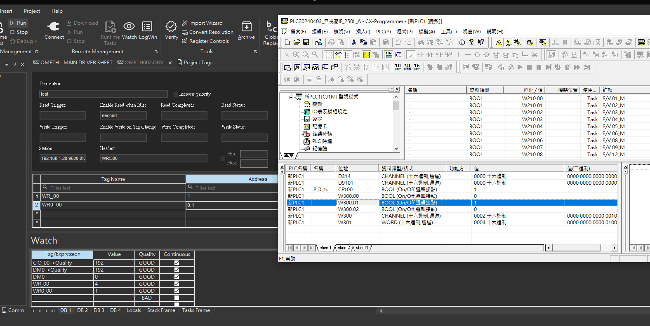The width and height of the screenshot is (650, 326).
Task: Click the Find binoculars icon in CX-Programmer
Action: [x=421, y=42]
